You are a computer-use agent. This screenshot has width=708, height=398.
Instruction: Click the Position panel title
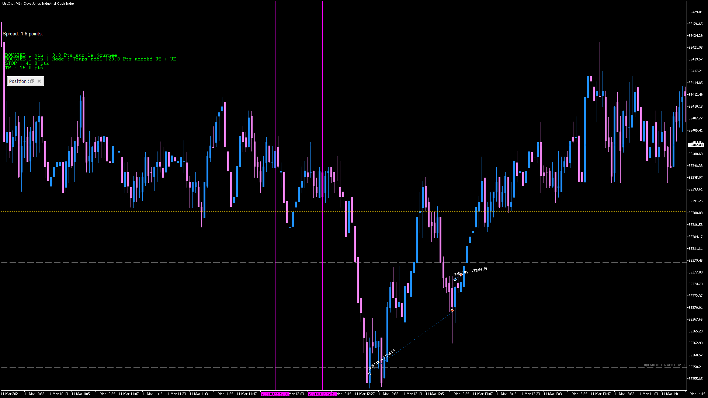pyautogui.click(x=18, y=81)
